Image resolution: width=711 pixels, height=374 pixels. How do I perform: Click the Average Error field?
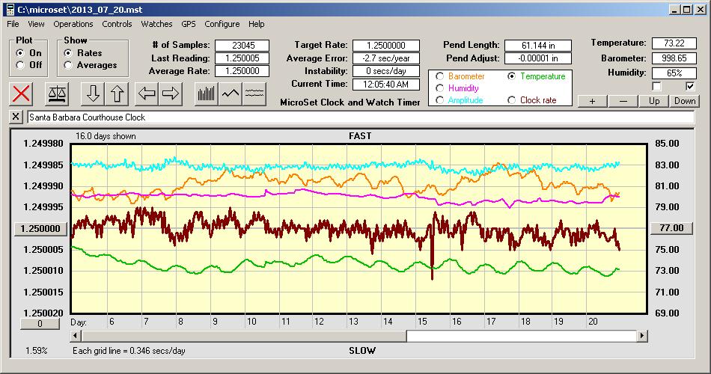click(386, 58)
